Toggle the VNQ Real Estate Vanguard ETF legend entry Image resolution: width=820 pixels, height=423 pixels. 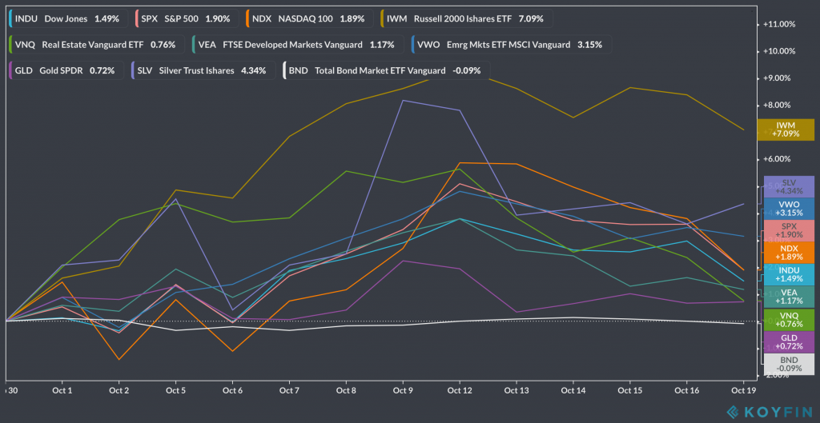coord(95,44)
